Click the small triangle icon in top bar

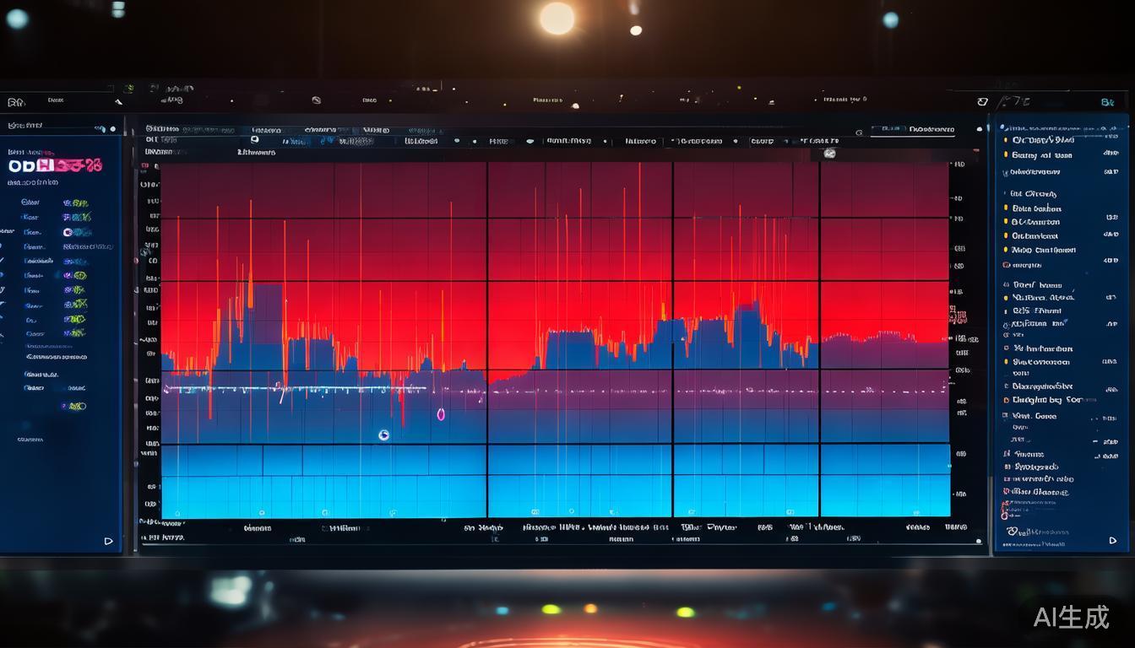117,101
